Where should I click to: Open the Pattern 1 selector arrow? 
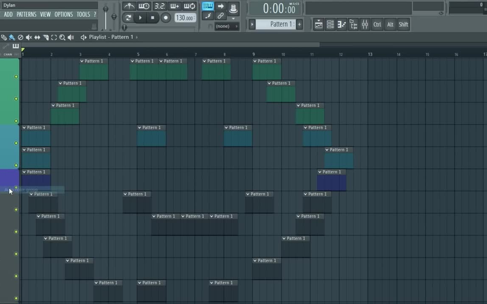(252, 24)
